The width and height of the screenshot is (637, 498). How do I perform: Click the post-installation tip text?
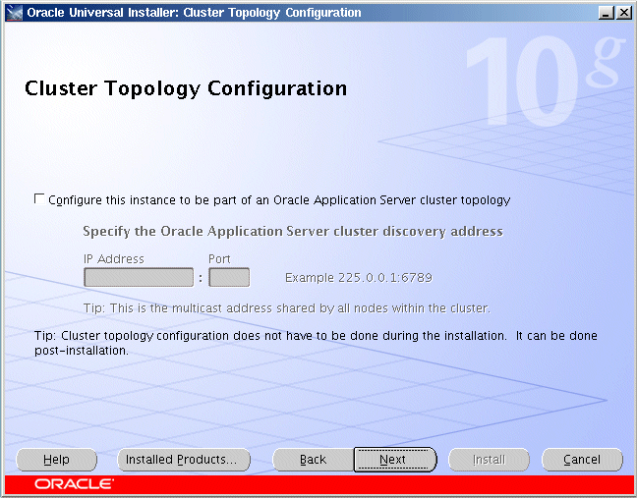coord(316,343)
